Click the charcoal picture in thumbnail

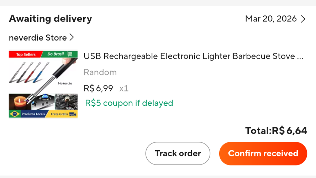[x=66, y=101]
